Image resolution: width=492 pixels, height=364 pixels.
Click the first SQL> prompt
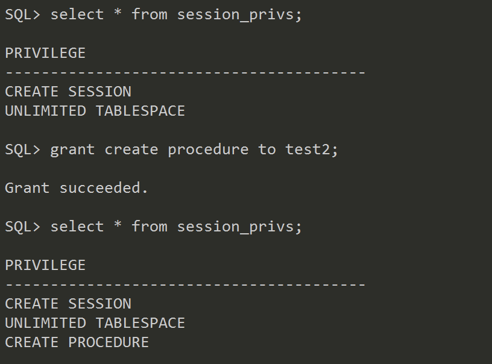coord(22,14)
